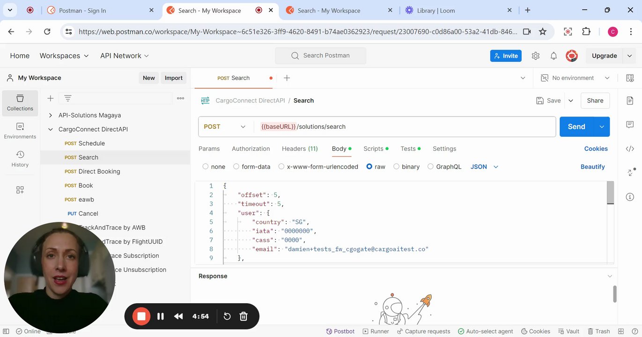642x337 pixels.
Task: Select the binary body type
Action: (396, 167)
